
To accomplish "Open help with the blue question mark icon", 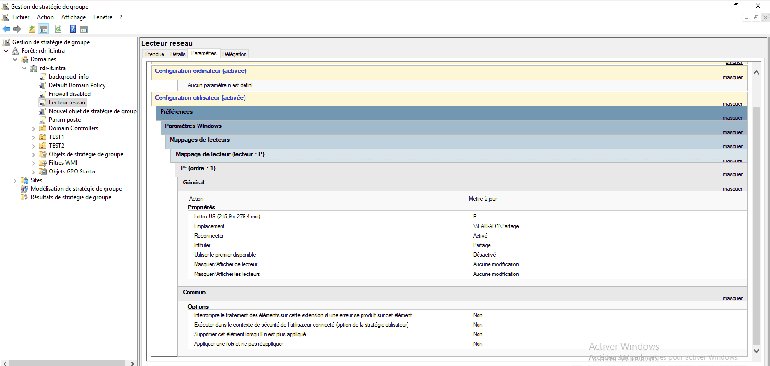I will tap(72, 29).
